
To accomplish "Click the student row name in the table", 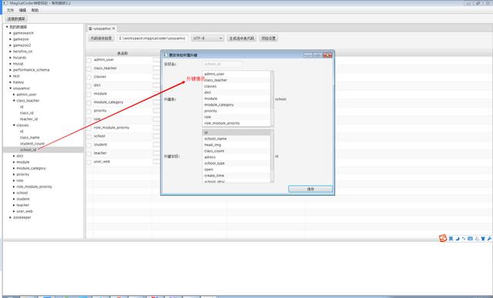I will 100,145.
